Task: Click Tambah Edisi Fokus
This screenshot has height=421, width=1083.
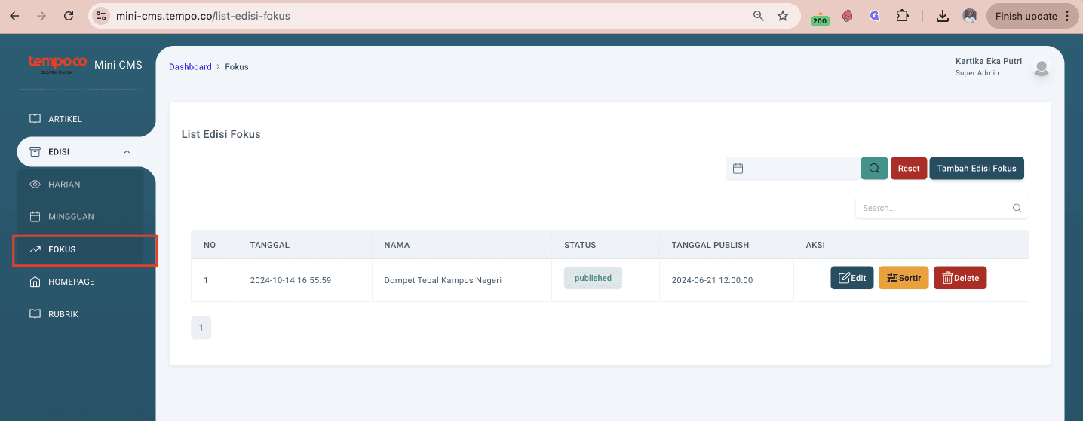Action: coord(977,169)
